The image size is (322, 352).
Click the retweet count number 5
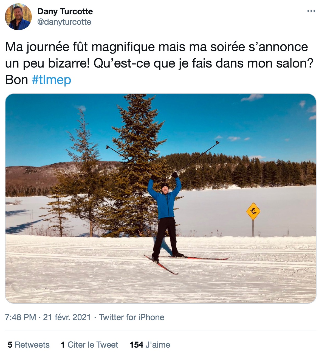[x=10, y=345]
